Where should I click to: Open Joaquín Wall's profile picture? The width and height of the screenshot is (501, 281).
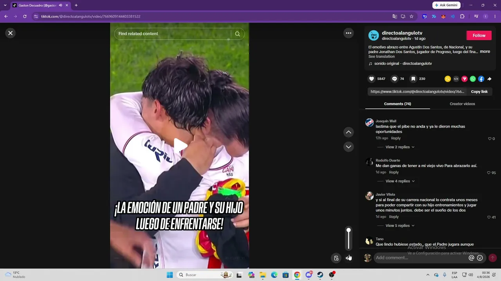[x=369, y=123]
